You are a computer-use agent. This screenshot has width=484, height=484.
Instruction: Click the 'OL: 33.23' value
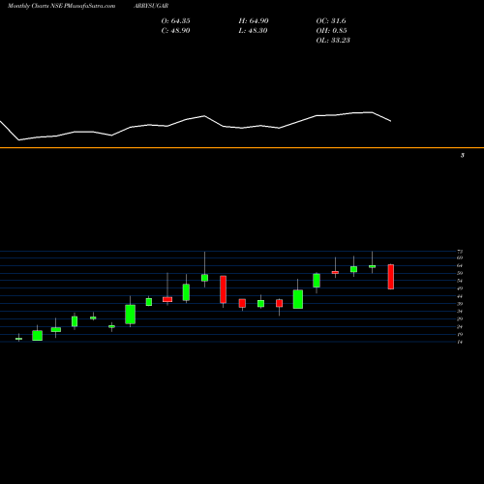(333, 41)
